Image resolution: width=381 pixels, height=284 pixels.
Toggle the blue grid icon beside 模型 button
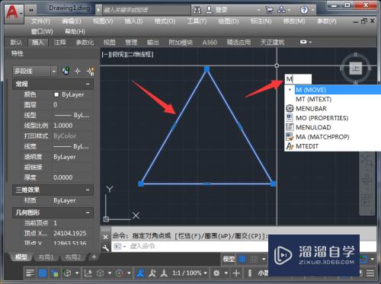(x=242, y=259)
